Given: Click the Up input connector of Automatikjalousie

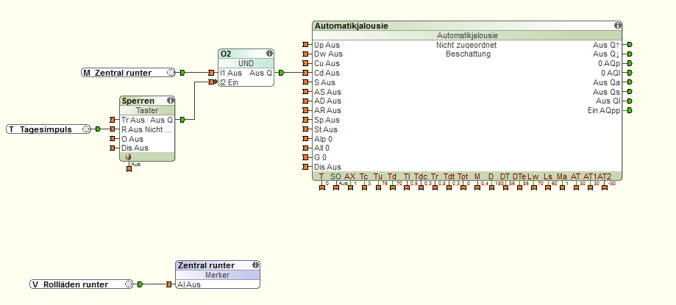Looking at the screenshot, I should (x=306, y=45).
